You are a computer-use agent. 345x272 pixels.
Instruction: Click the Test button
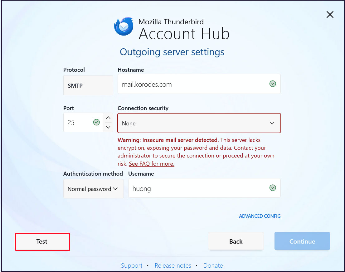click(42, 242)
